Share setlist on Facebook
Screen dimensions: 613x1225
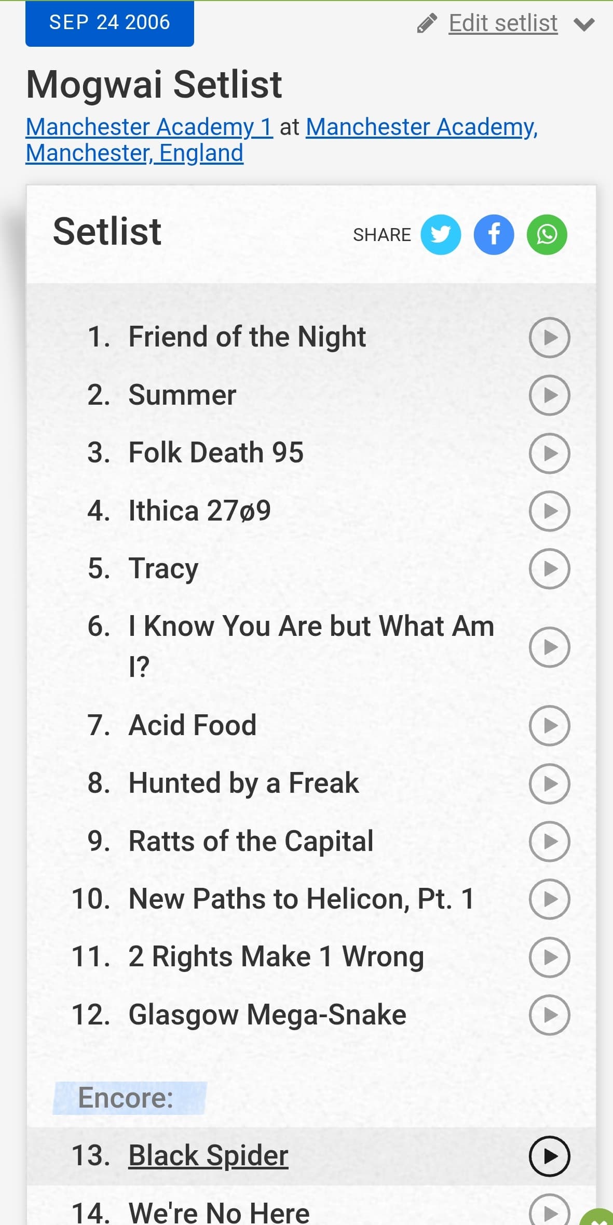(x=494, y=235)
